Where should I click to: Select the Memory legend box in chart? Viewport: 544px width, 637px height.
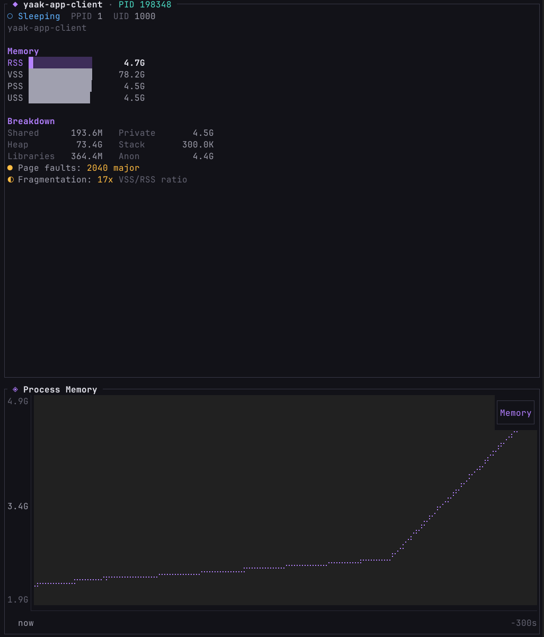click(515, 413)
